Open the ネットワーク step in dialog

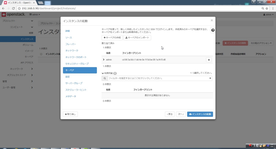pos(72,51)
